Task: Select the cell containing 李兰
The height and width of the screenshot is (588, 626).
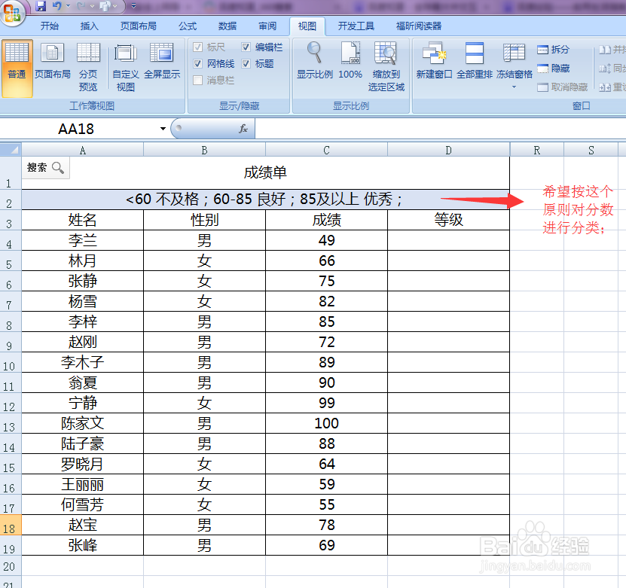Action: 82,240
